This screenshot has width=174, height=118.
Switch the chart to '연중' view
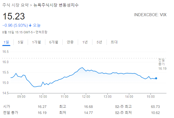tap(70, 42)
